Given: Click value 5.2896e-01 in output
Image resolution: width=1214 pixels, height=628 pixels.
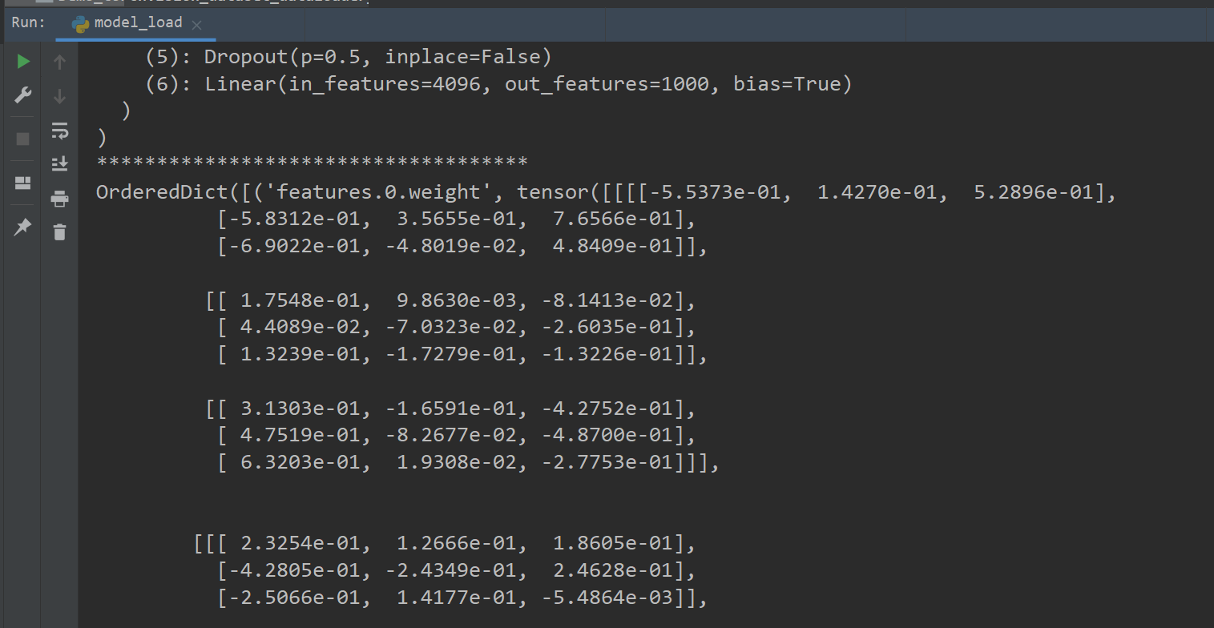Looking at the screenshot, I should click(x=1034, y=193).
